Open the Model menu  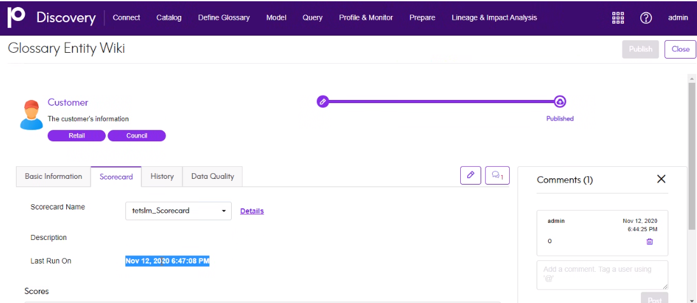(x=276, y=18)
